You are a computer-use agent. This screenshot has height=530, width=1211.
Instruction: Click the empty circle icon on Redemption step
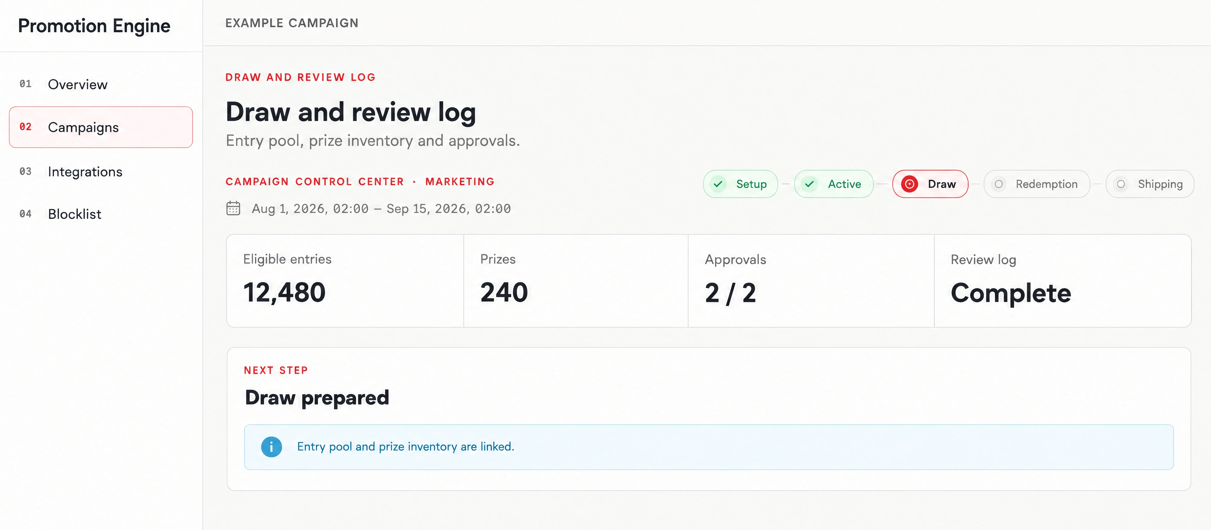tap(998, 184)
